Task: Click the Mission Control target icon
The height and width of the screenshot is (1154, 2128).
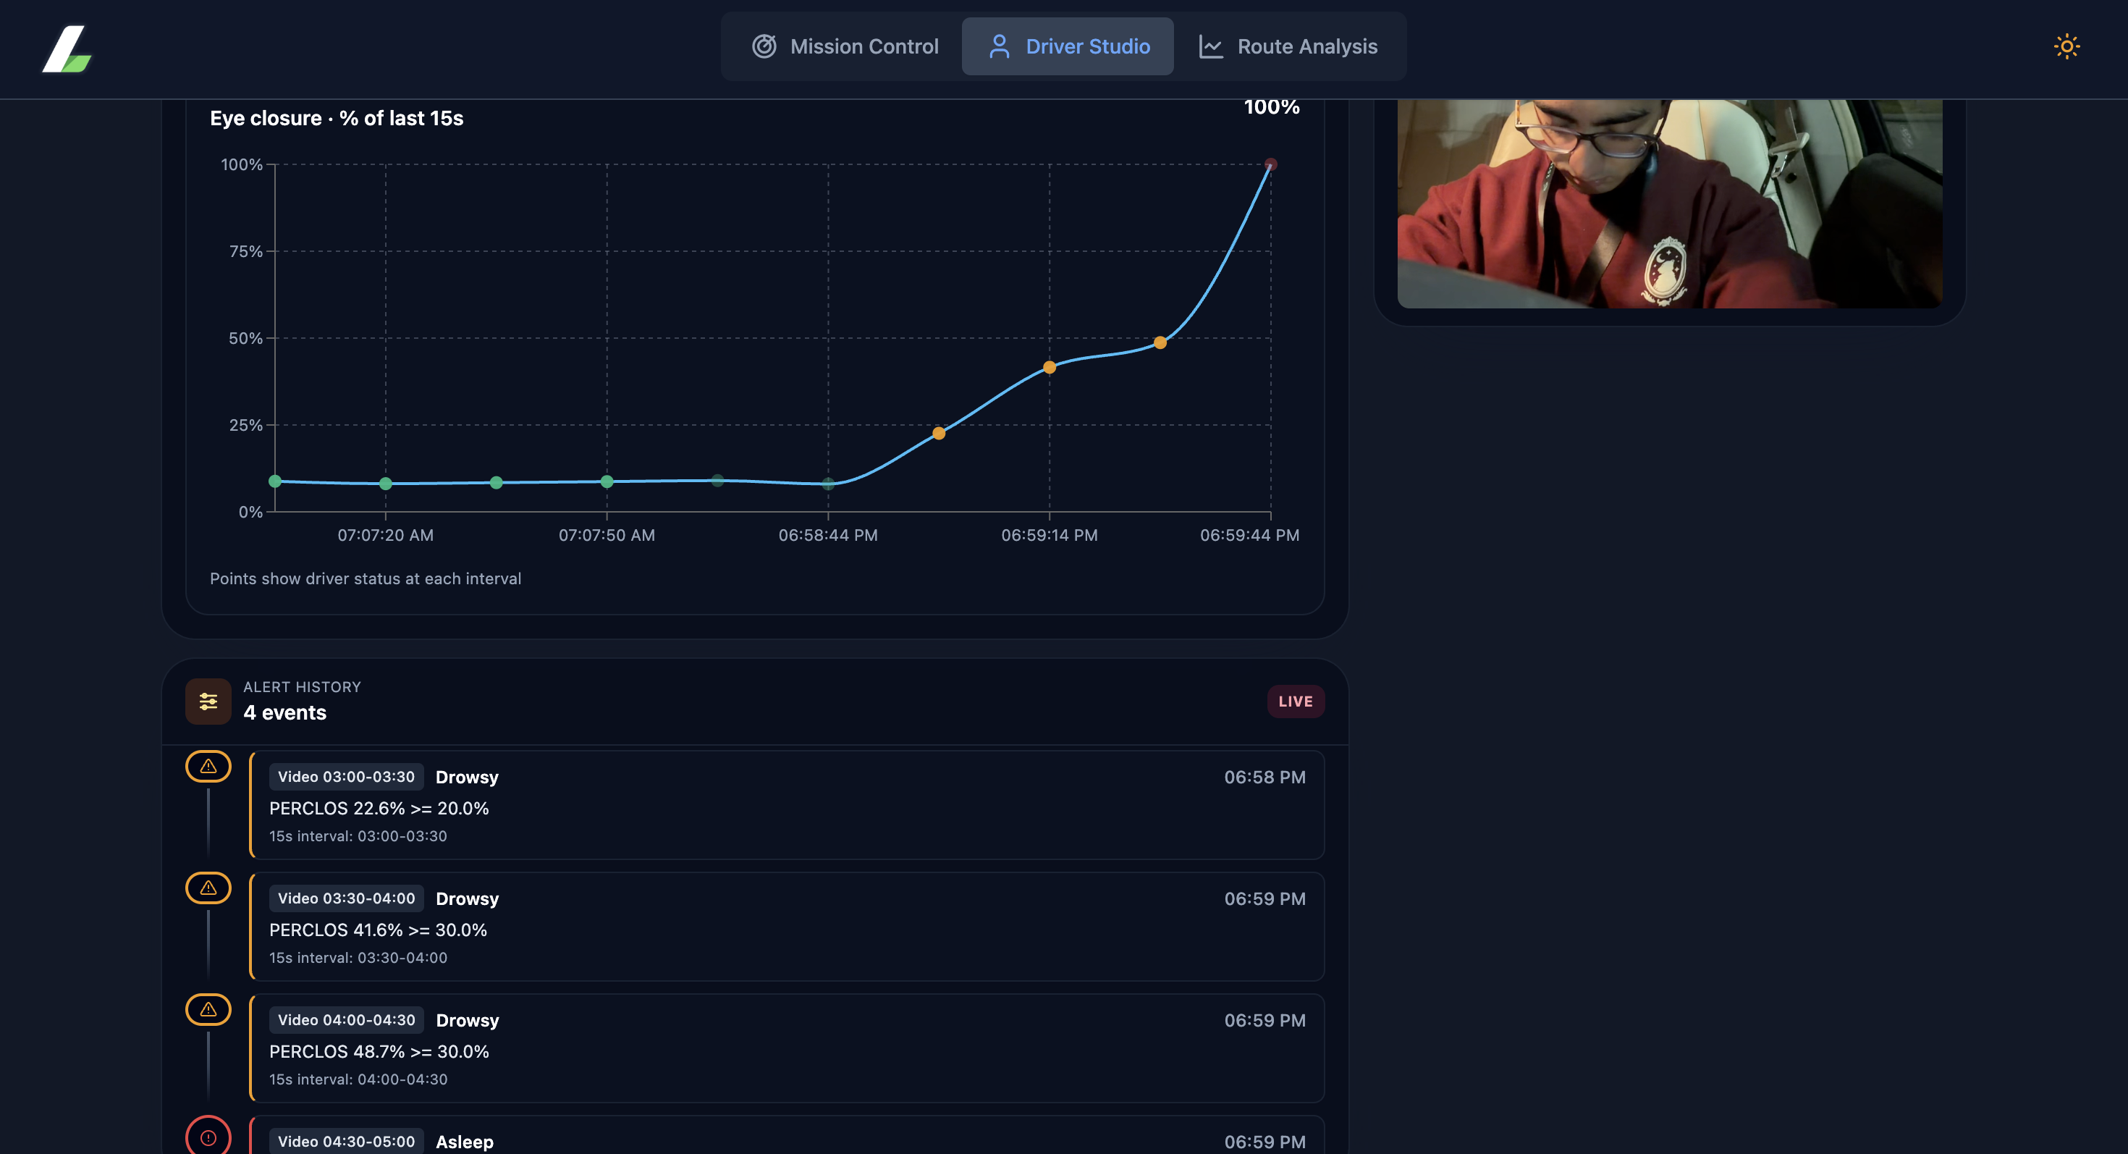Action: (x=764, y=46)
